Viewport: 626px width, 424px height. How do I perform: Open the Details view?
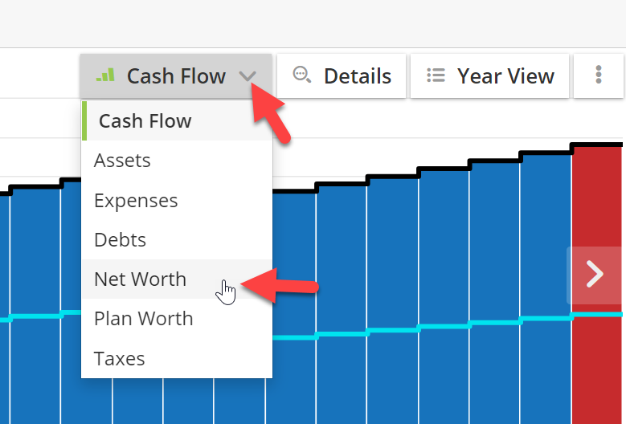[357, 76]
